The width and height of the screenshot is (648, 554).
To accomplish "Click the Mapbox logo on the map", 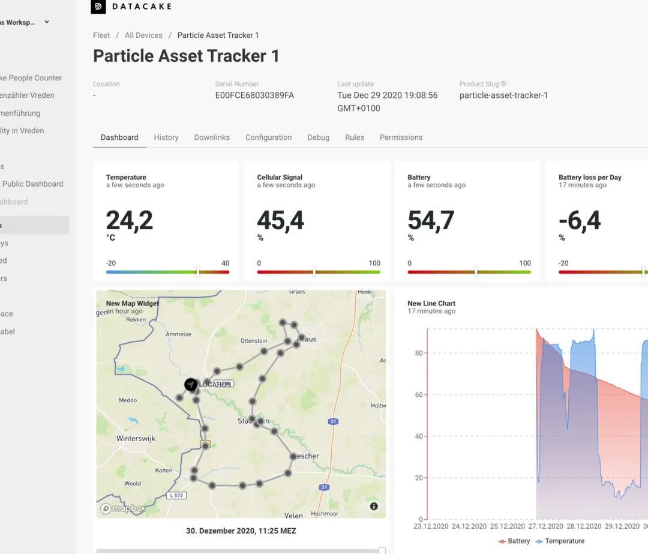I will (123, 508).
